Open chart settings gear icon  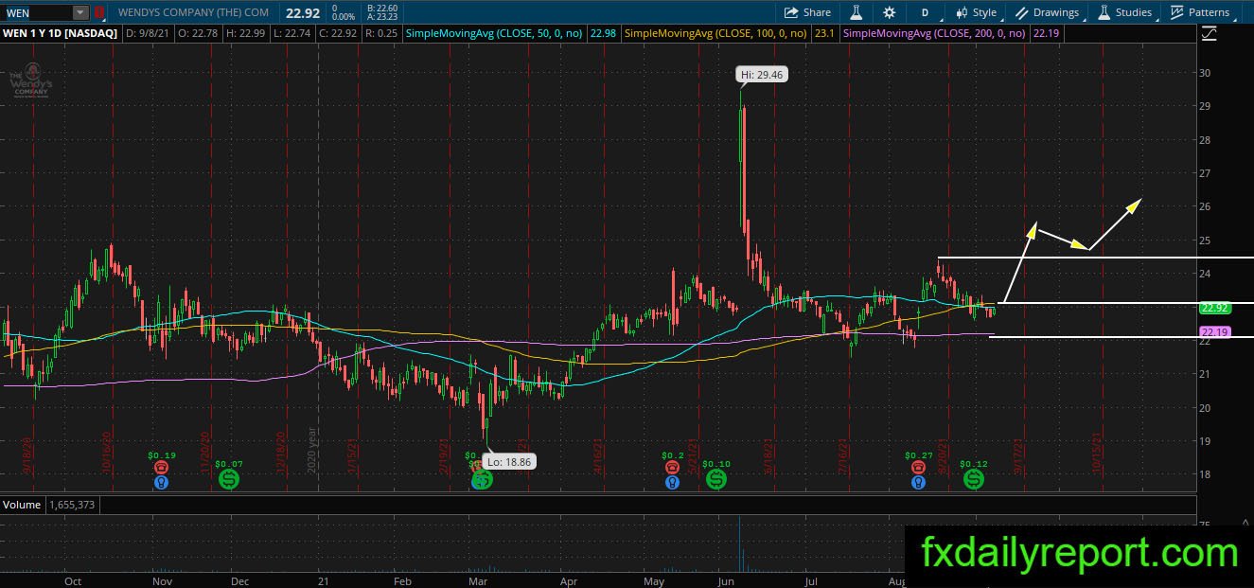(889, 12)
